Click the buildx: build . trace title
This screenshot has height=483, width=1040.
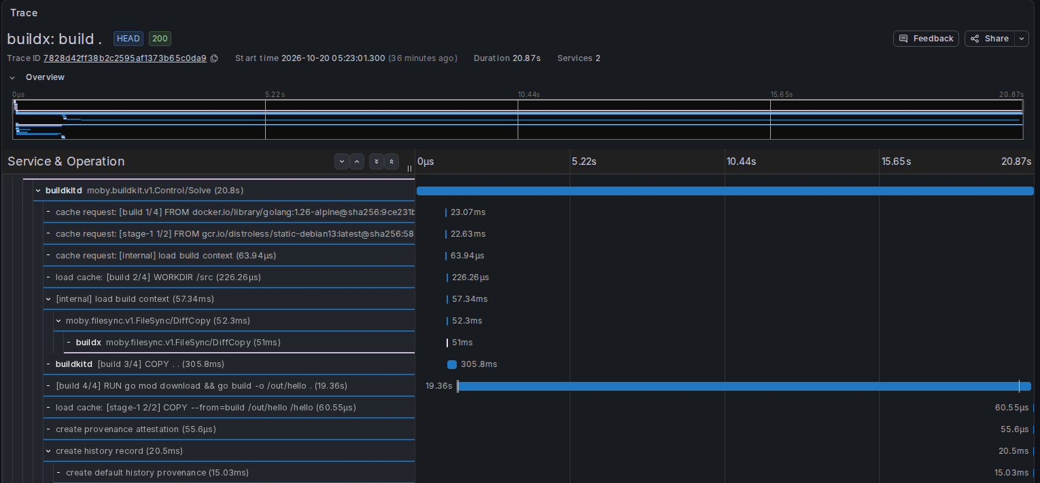click(54, 39)
